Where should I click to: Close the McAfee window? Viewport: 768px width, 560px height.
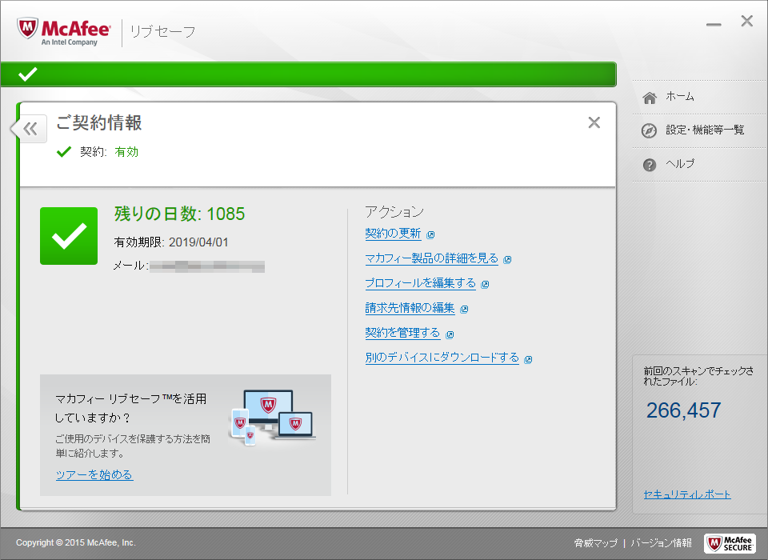(x=747, y=21)
